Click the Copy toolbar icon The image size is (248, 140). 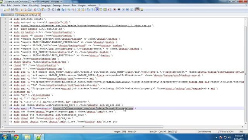pos(39,9)
